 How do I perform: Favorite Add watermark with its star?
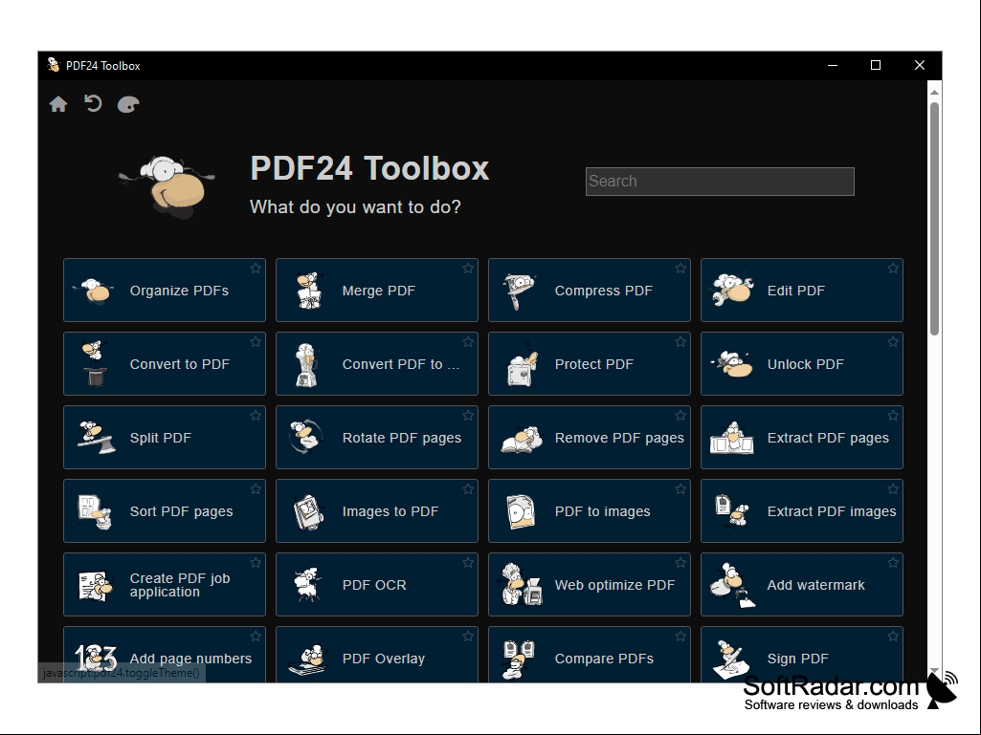[893, 563]
